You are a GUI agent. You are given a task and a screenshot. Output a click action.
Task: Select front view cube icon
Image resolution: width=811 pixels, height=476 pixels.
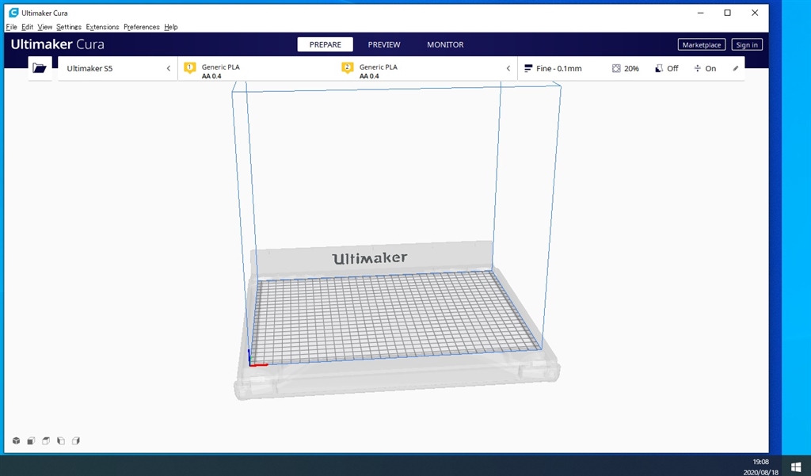(x=31, y=441)
